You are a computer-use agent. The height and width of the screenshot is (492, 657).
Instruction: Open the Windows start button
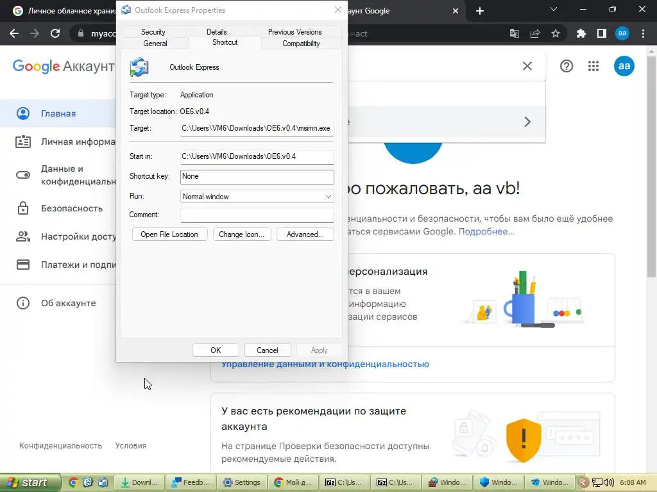point(30,482)
